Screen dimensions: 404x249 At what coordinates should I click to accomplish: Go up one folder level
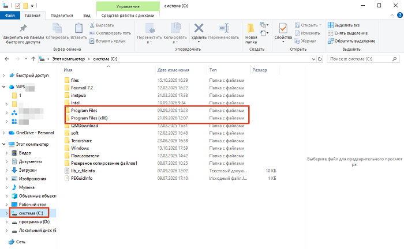click(33, 59)
